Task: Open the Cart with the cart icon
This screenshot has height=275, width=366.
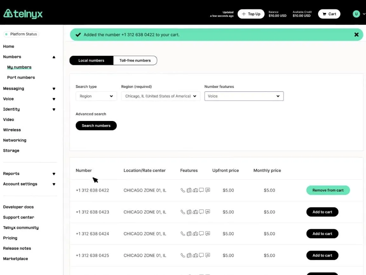Action: coord(329,14)
